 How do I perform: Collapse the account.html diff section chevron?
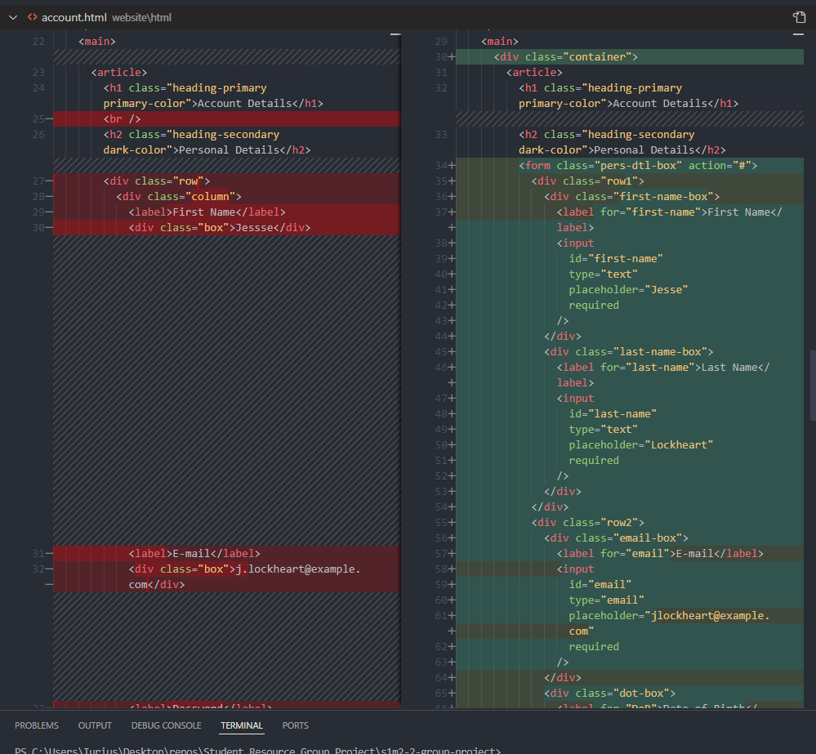pyautogui.click(x=12, y=17)
